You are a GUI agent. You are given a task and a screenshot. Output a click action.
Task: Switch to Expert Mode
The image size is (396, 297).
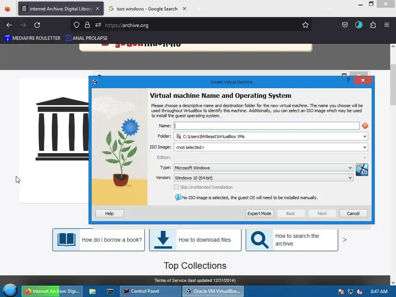point(259,213)
